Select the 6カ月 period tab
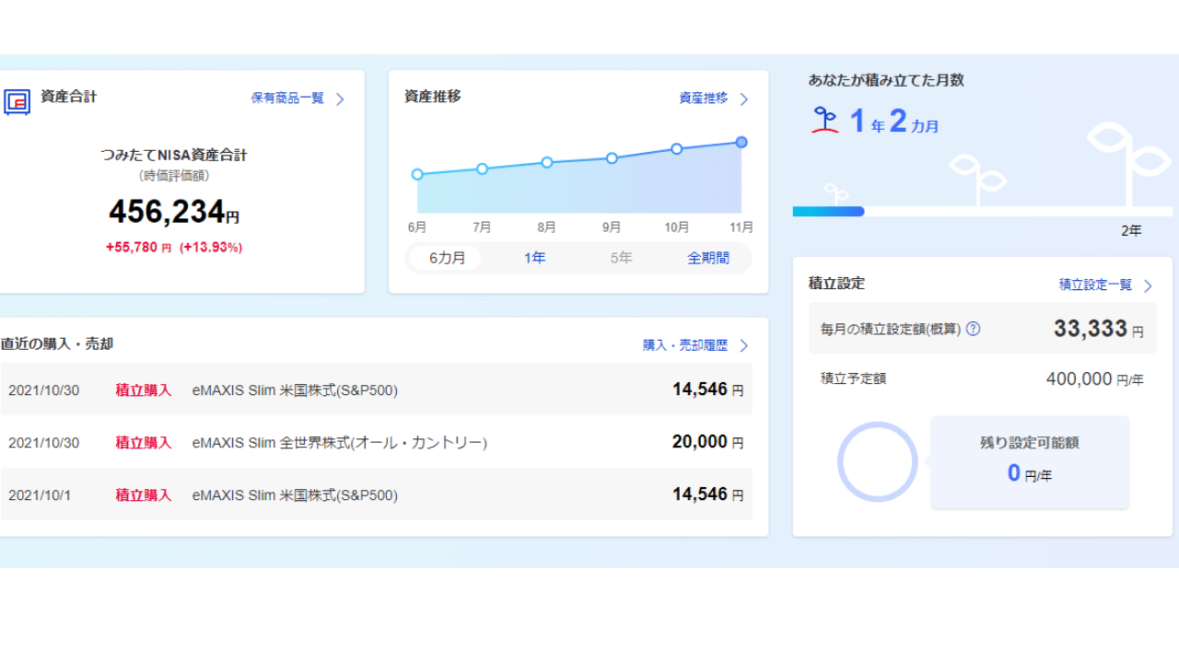The width and height of the screenshot is (1179, 663). (x=447, y=259)
